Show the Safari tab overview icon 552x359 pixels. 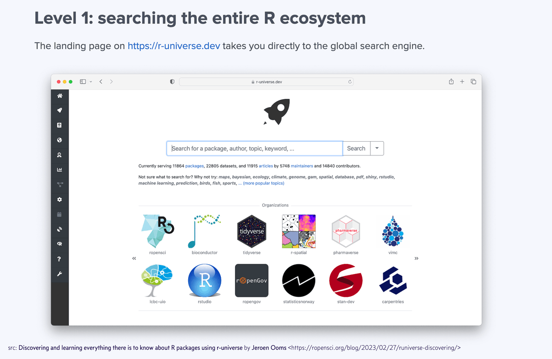(x=473, y=81)
